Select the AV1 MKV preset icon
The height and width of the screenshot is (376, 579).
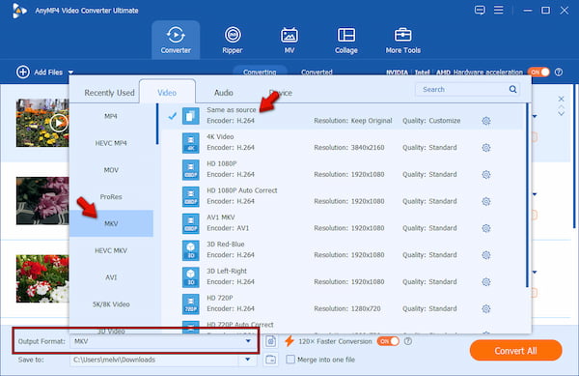pos(190,223)
